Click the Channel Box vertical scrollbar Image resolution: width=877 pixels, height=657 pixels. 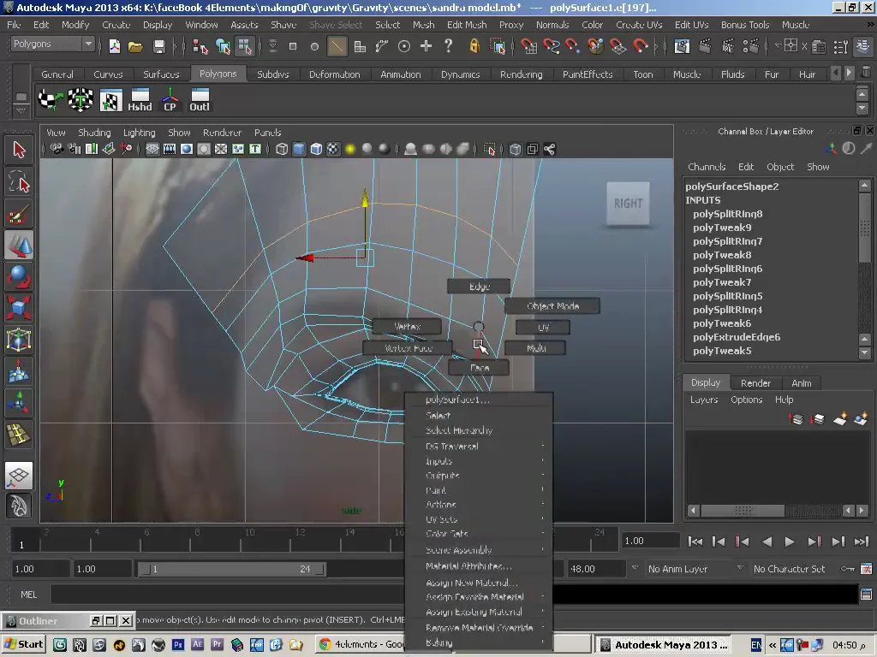864,269
